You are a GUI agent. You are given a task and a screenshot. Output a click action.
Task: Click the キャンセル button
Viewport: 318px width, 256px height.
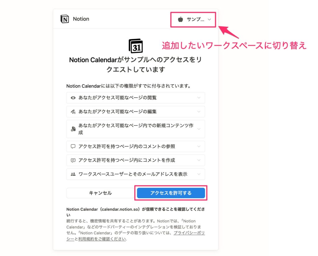(100, 193)
